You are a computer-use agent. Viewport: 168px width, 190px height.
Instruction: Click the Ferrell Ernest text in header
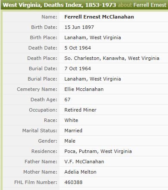pyautogui.click(x=150, y=5)
